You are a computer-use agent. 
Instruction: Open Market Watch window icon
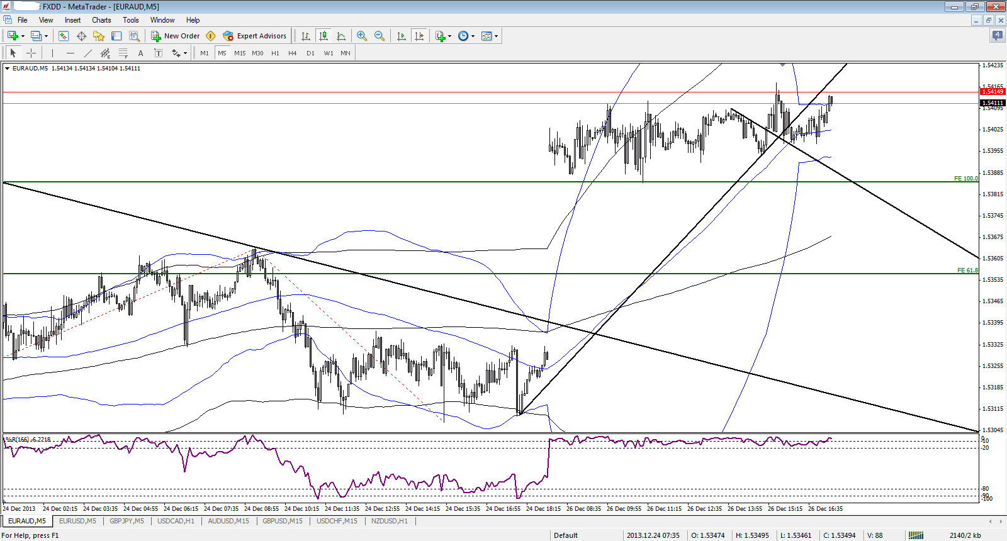pos(63,36)
